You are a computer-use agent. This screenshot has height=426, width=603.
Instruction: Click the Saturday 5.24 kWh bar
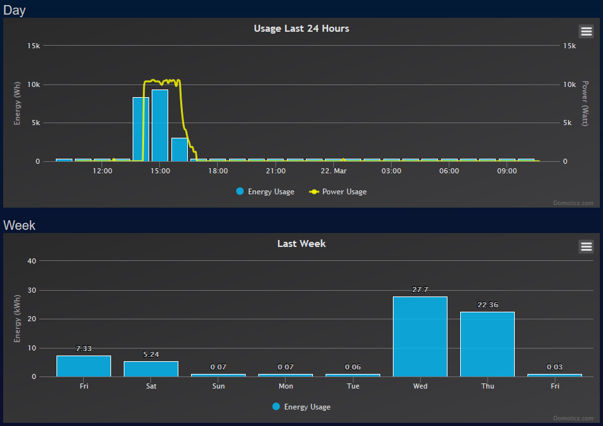[150, 369]
